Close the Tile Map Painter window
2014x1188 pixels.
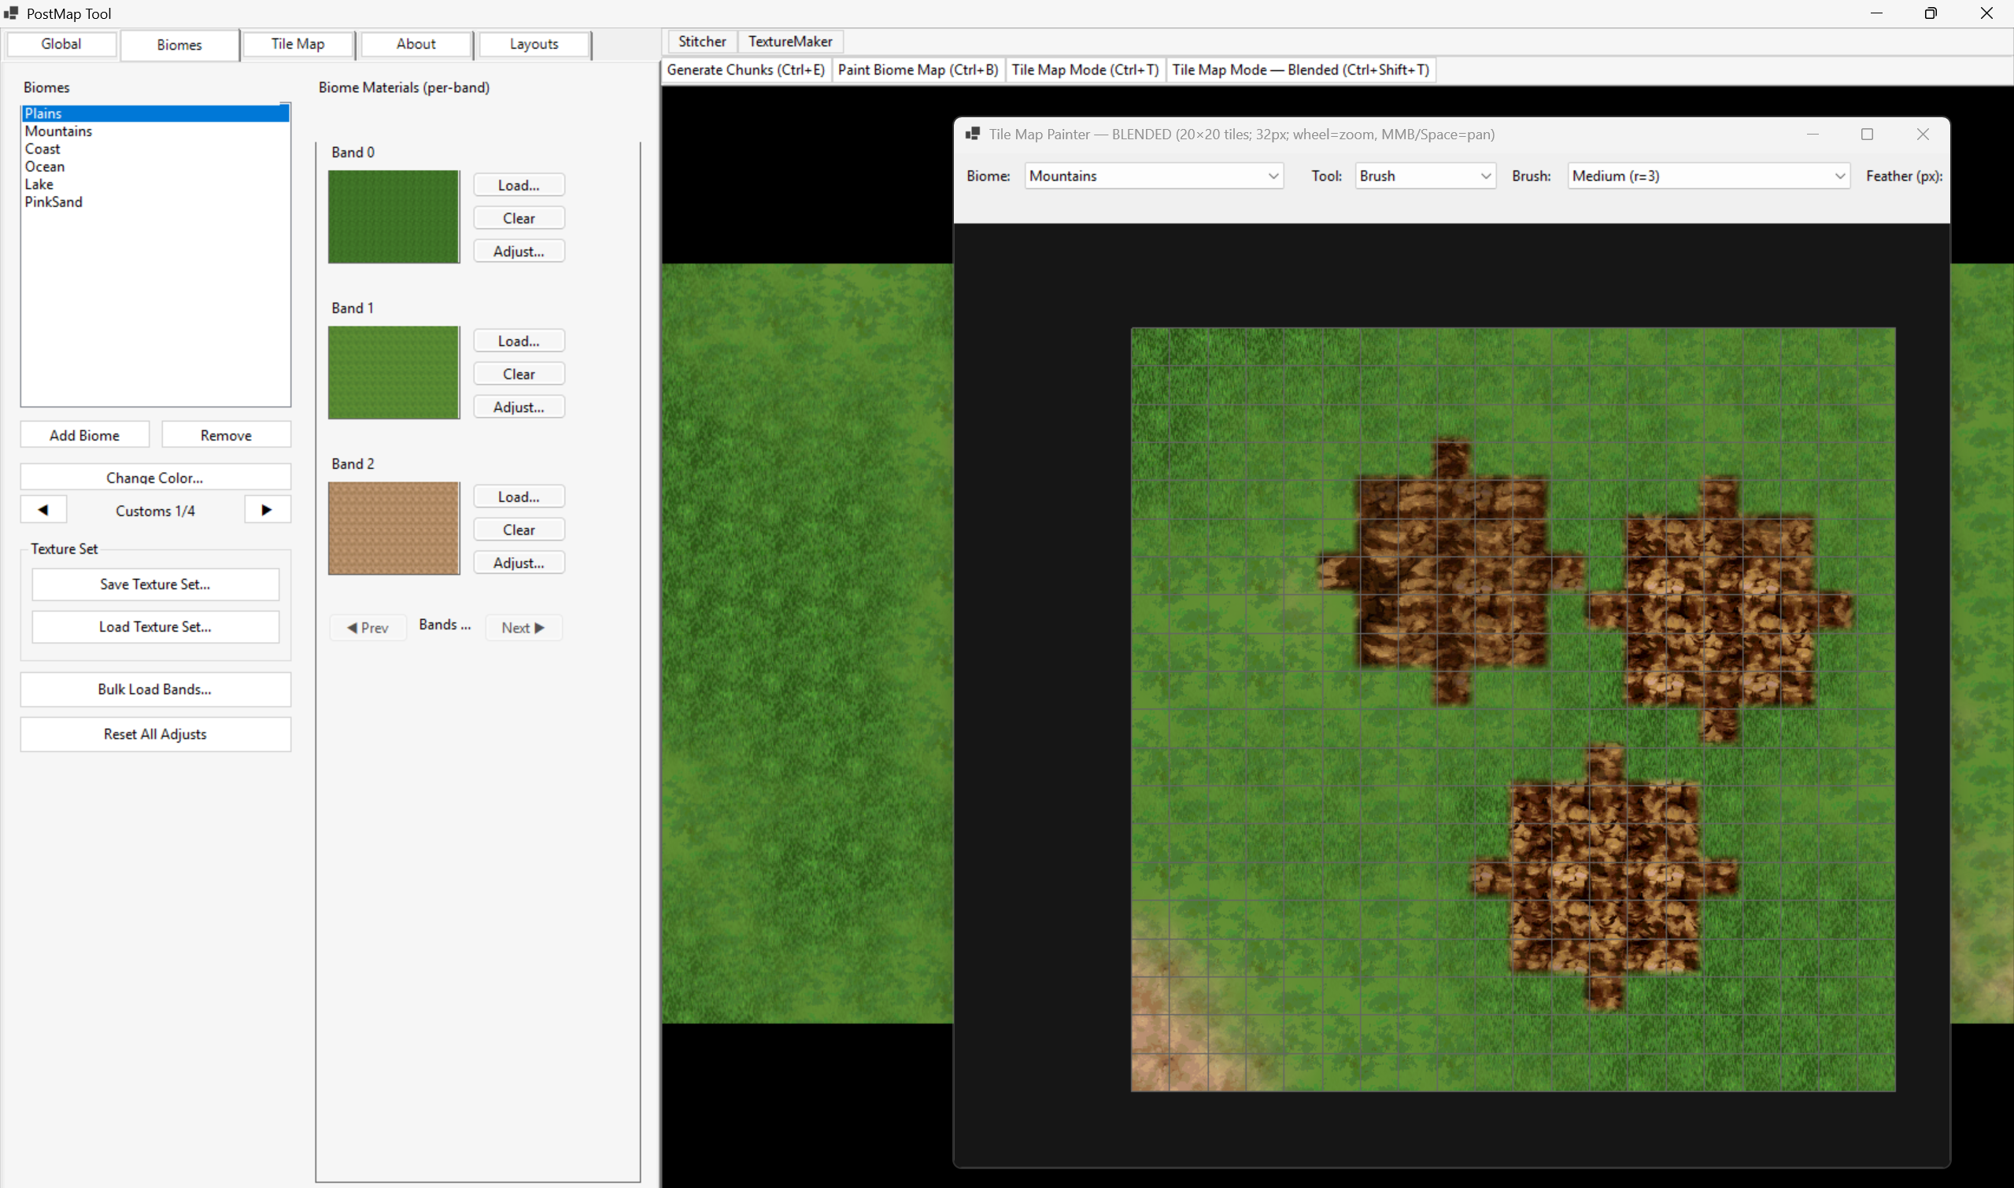click(1923, 135)
